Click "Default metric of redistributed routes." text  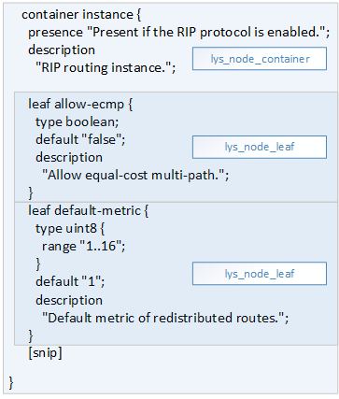point(165,318)
